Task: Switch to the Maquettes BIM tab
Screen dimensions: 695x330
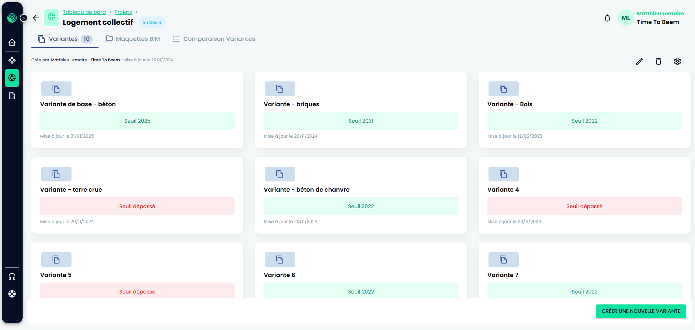Action: (x=132, y=39)
